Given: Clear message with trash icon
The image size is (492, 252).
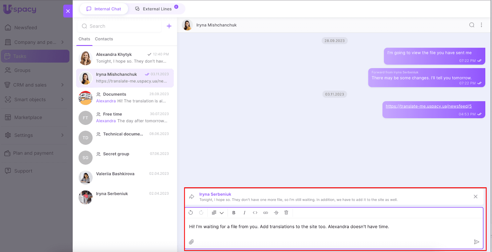Looking at the screenshot, I should [x=286, y=213].
